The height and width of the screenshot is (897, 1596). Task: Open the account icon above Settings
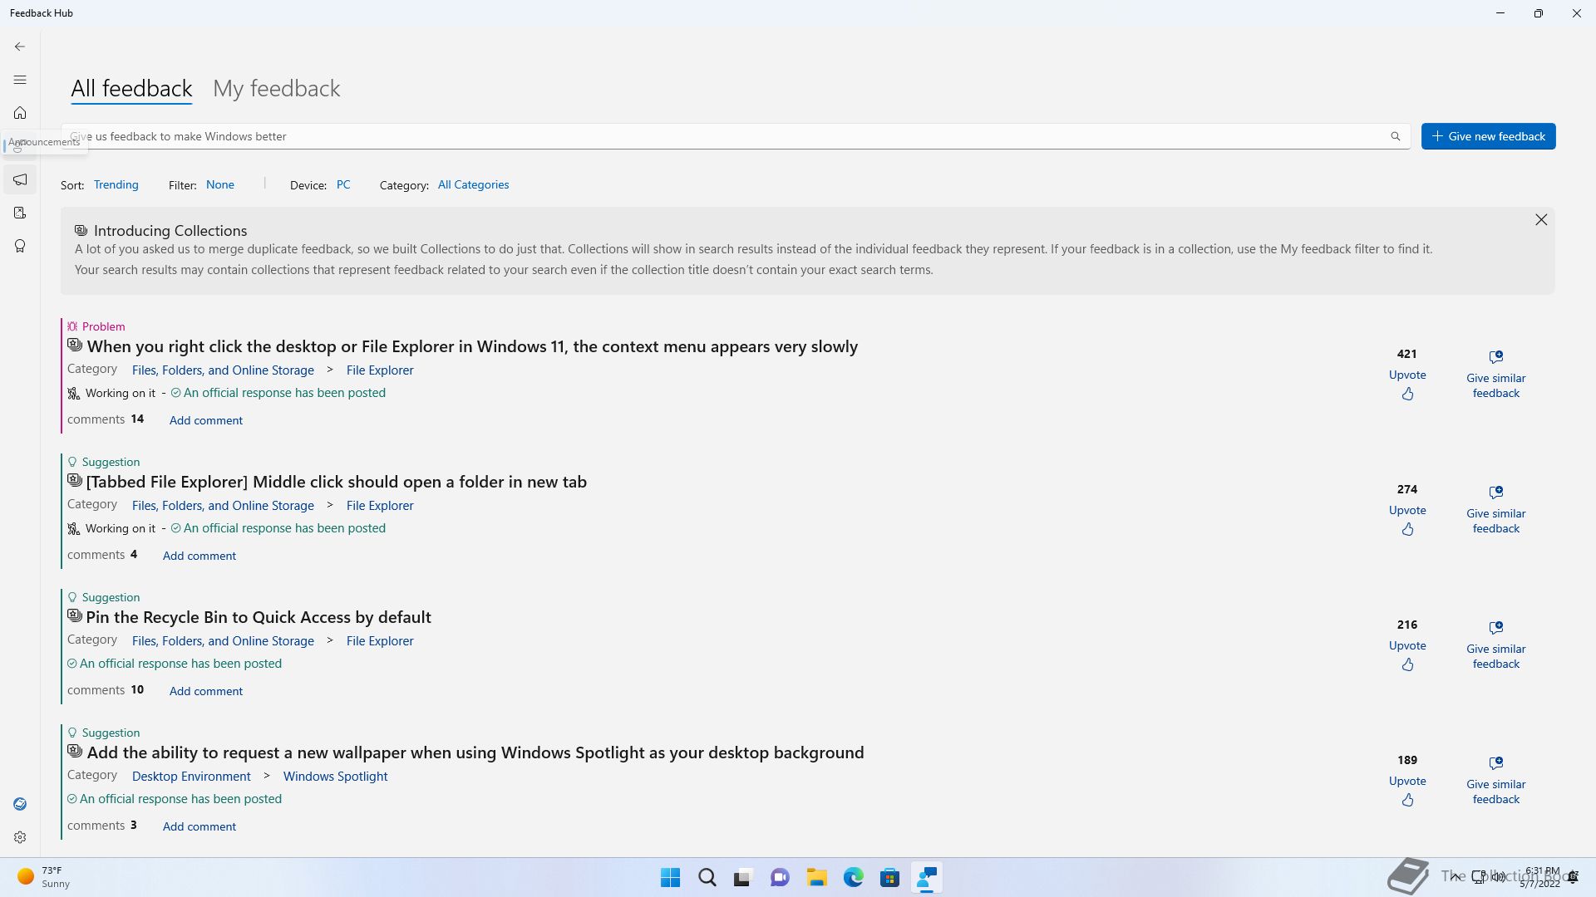(x=20, y=804)
